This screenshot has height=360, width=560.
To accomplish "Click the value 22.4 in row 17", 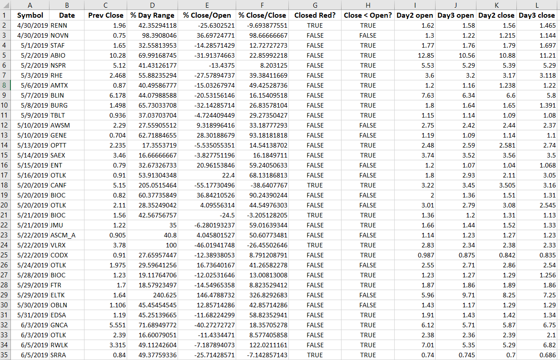I will (207, 175).
